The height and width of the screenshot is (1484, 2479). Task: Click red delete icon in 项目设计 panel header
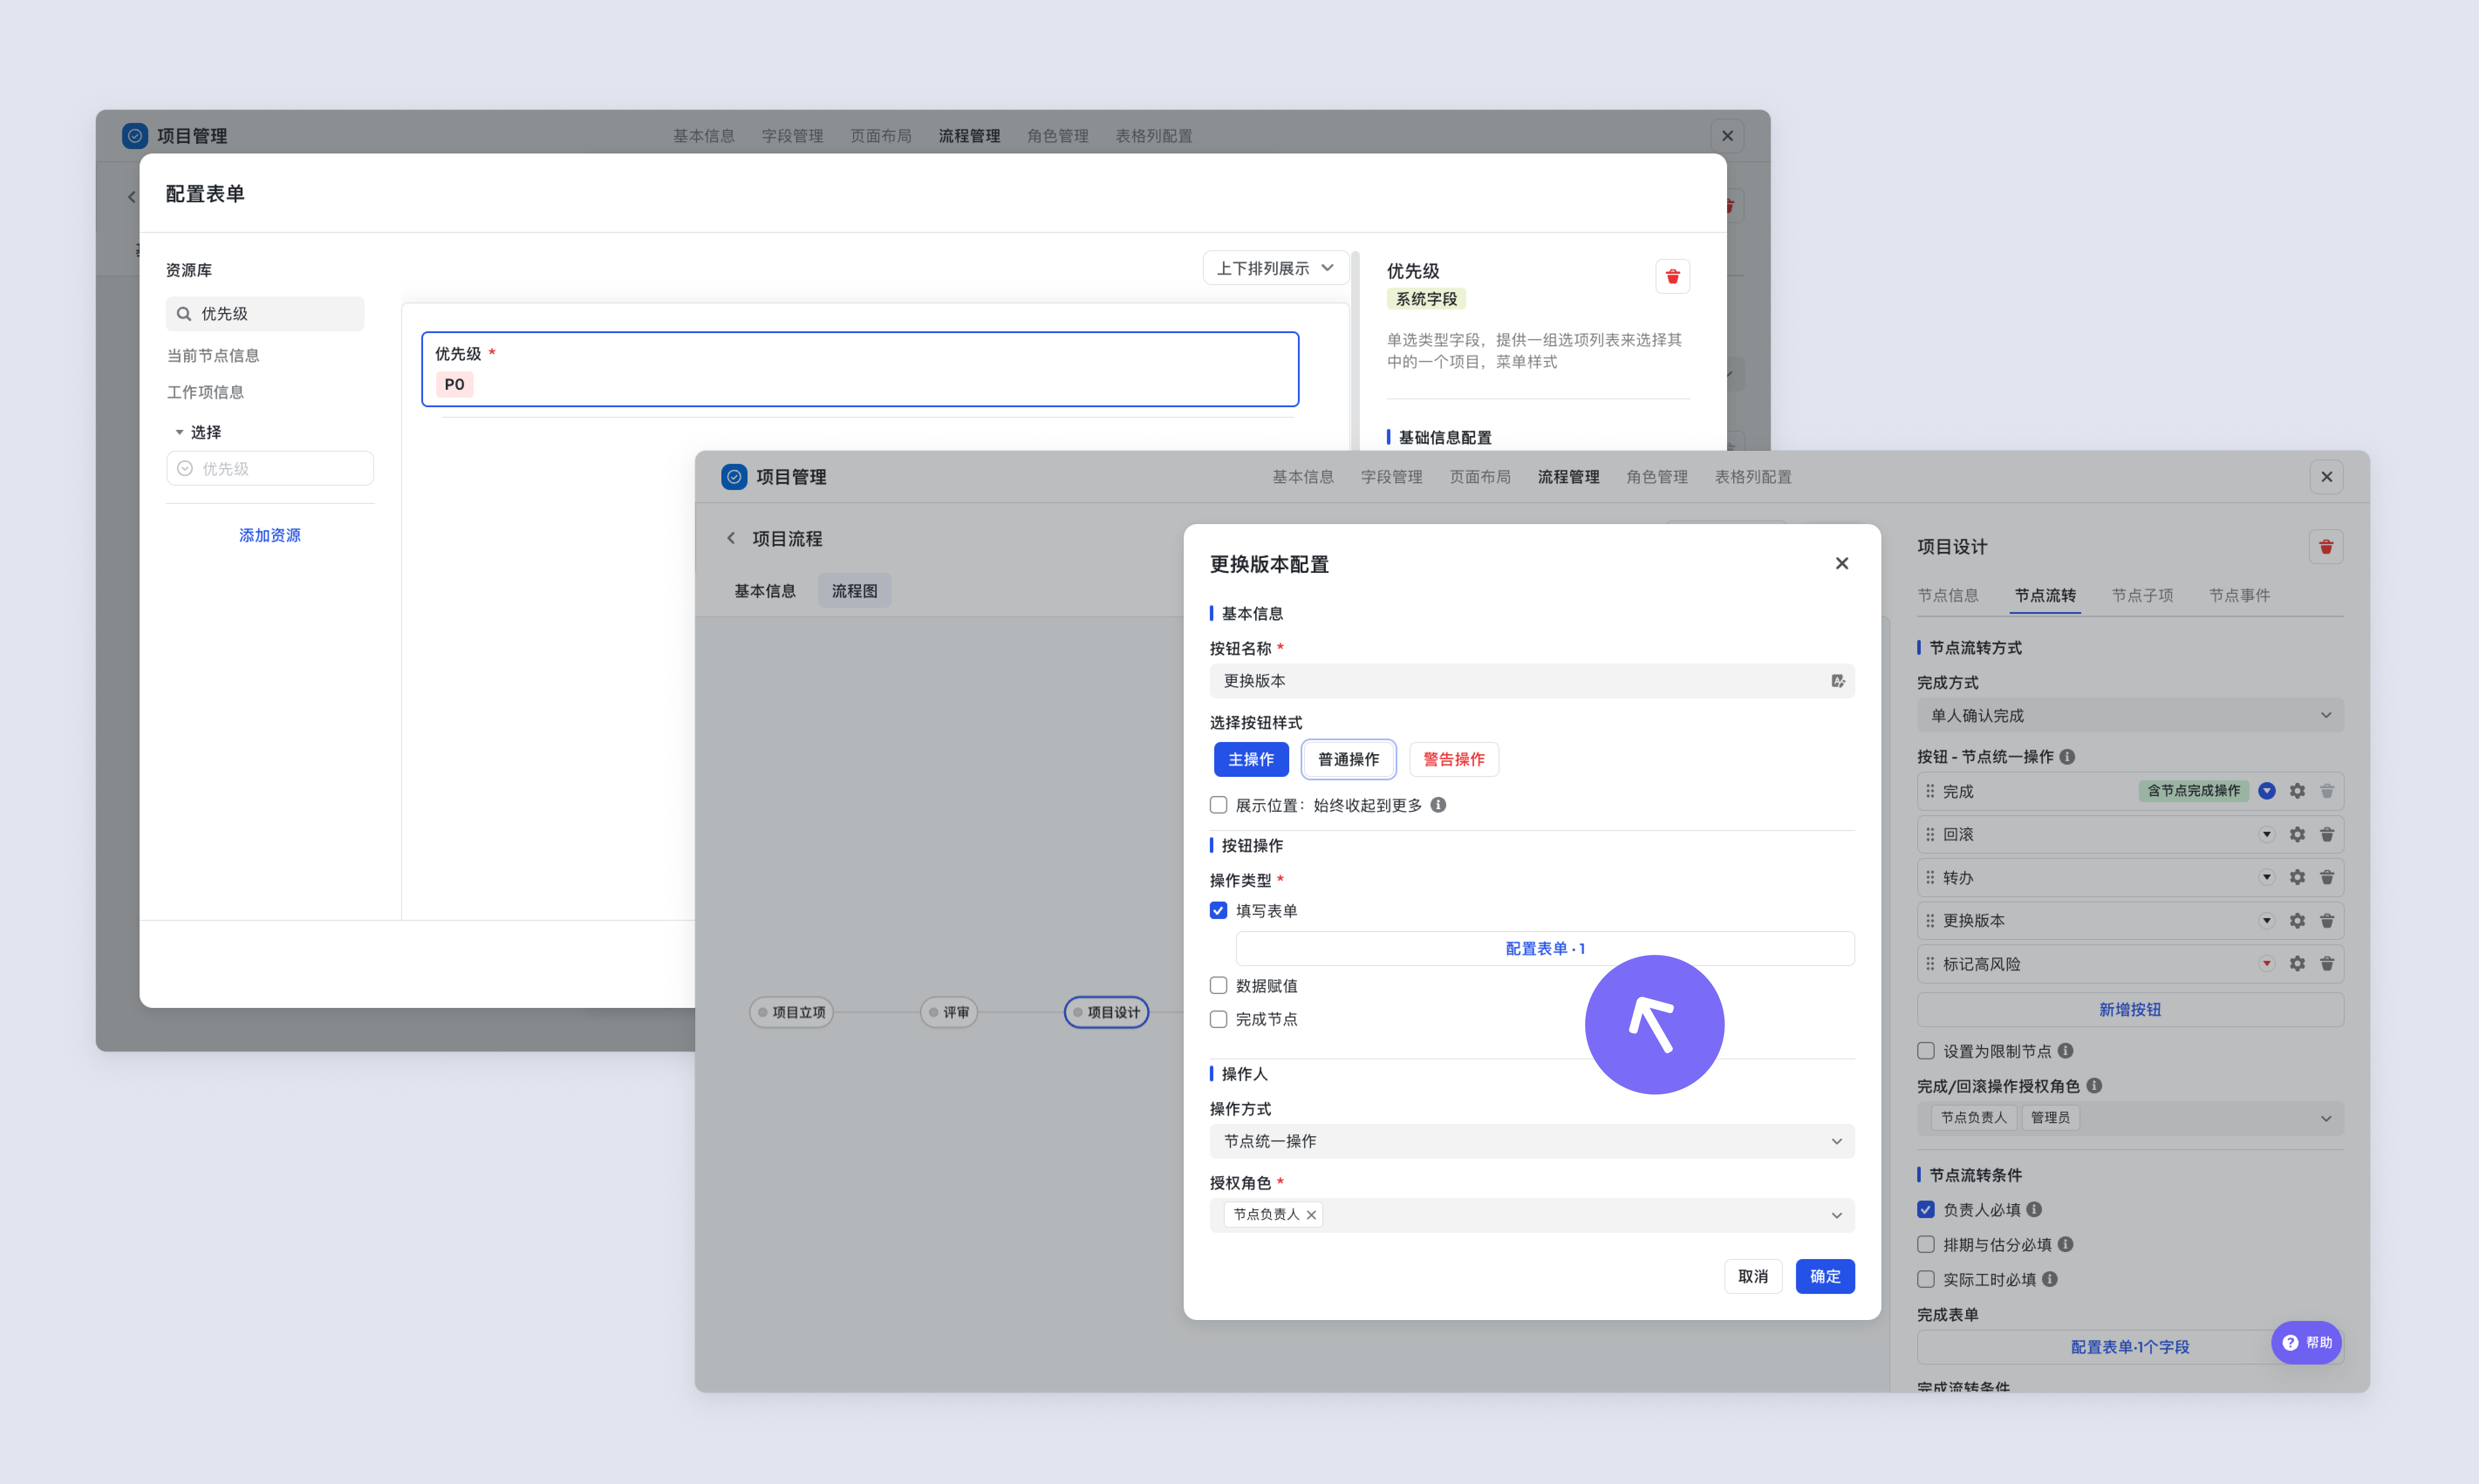2326,547
